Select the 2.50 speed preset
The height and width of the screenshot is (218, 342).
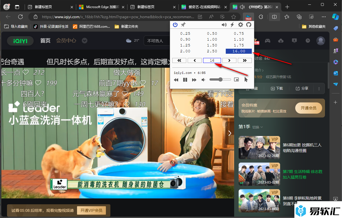pyautogui.click(x=212, y=51)
